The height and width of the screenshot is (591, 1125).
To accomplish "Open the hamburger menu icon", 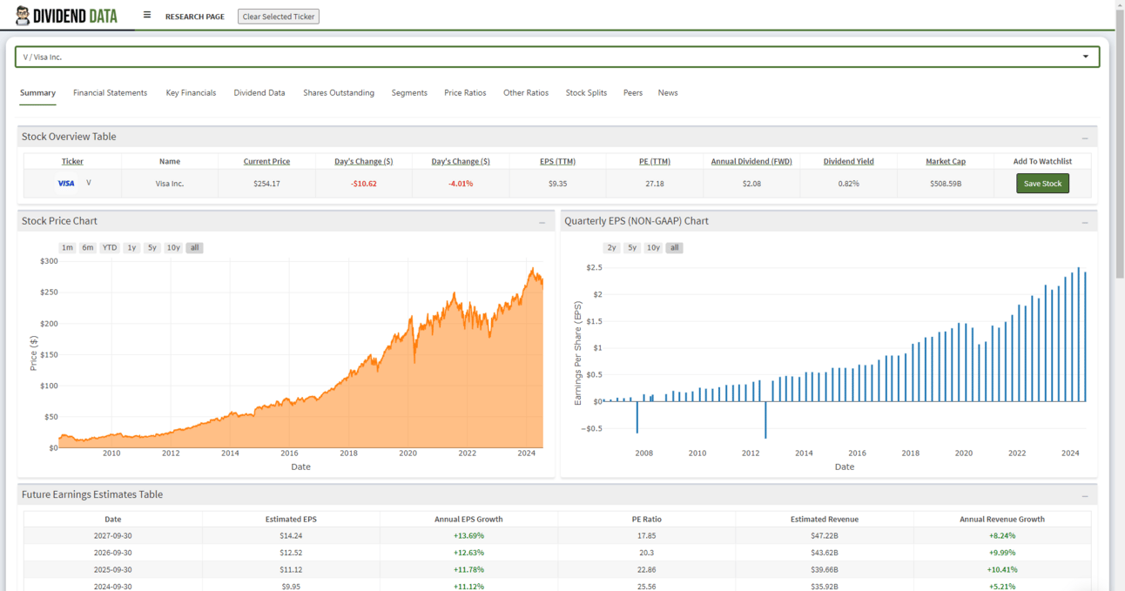I will [x=147, y=16].
